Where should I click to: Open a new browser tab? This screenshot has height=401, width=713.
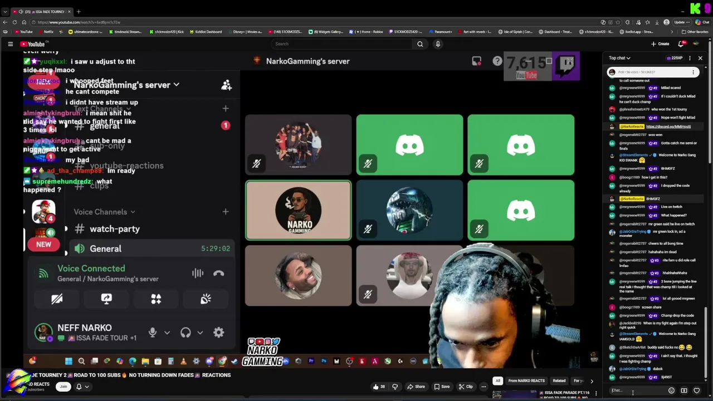[x=79, y=12]
